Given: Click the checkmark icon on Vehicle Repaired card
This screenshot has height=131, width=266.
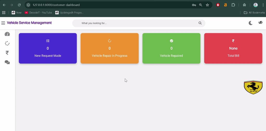Looking at the screenshot, I should pyautogui.click(x=171, y=41).
